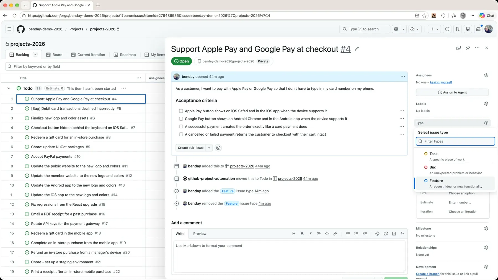The image size is (498, 280).
Task: Open the Projects breadcrumb link
Action: coord(76,29)
